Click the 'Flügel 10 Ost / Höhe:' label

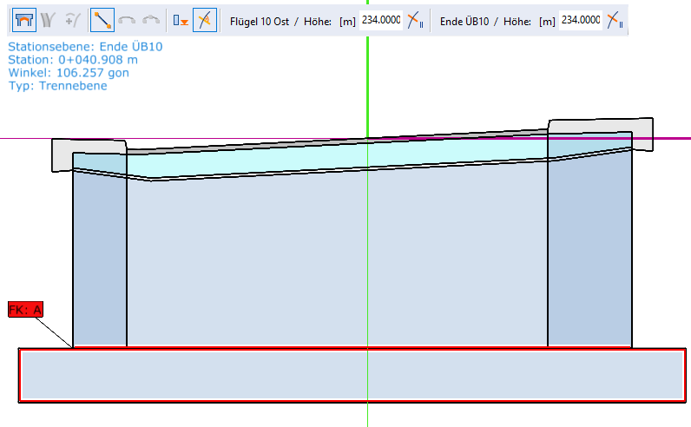click(280, 22)
